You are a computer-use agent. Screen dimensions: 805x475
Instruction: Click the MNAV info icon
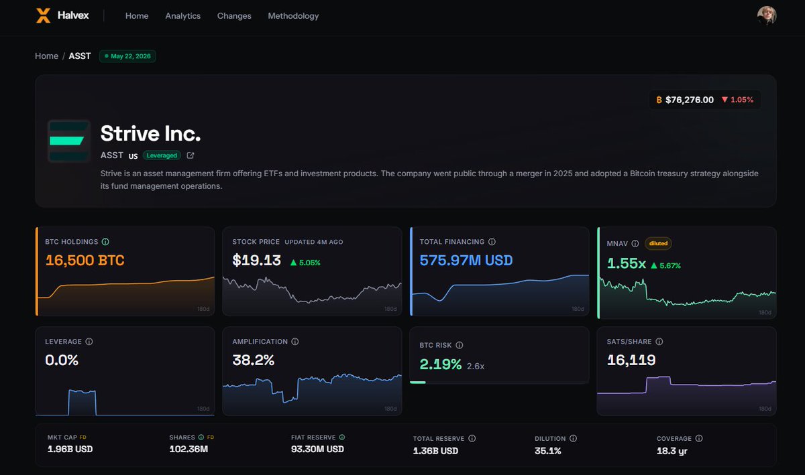point(635,243)
